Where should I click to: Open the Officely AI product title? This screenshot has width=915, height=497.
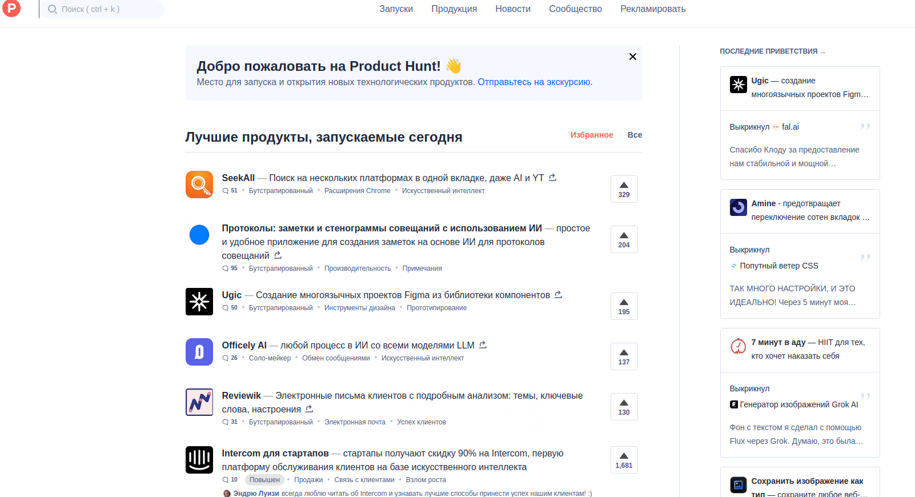point(244,345)
